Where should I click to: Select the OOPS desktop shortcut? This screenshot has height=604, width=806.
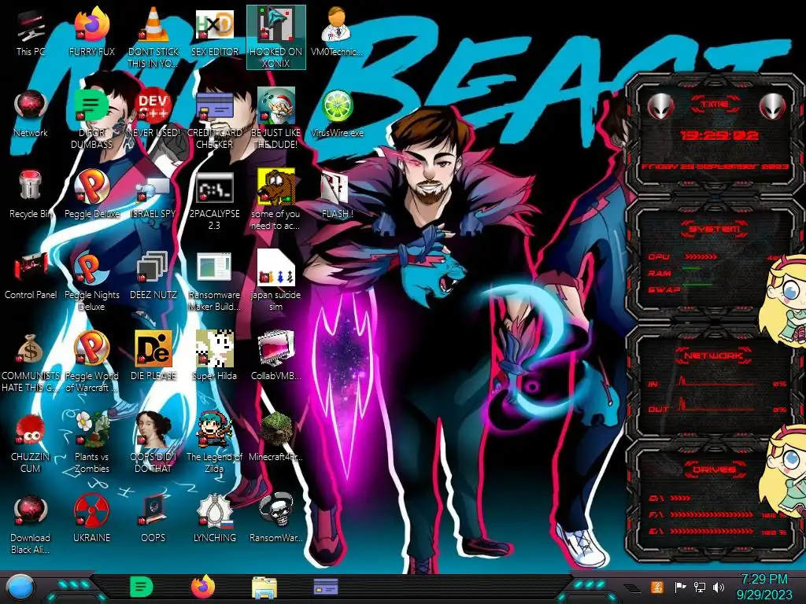[x=153, y=519]
